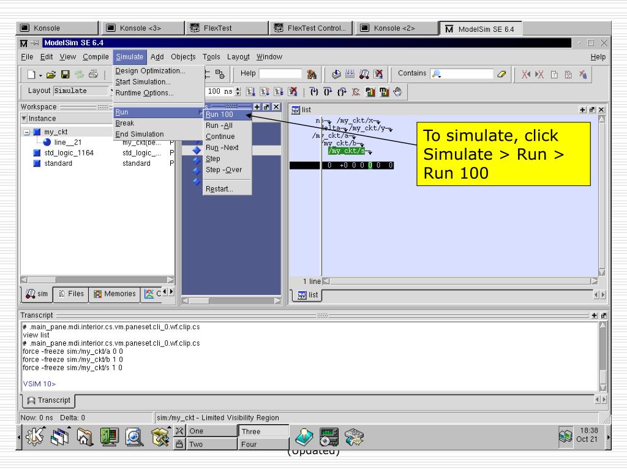Zoom the list pane with plus icon
Screen dimensions: 627x470
pos(583,110)
